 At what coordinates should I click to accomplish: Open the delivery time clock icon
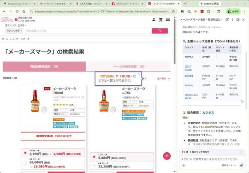tap(16, 19)
